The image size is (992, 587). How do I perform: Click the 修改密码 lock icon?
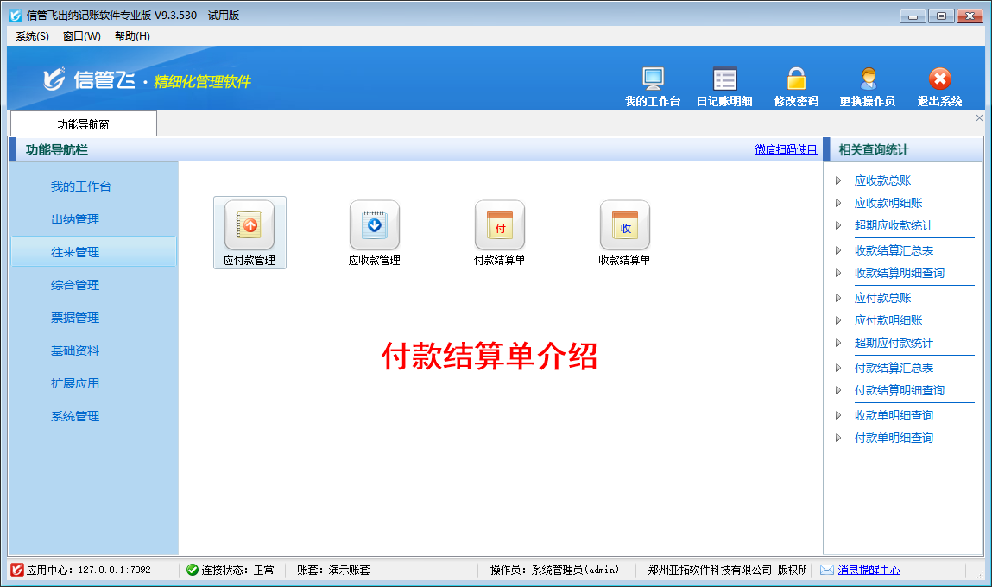796,79
